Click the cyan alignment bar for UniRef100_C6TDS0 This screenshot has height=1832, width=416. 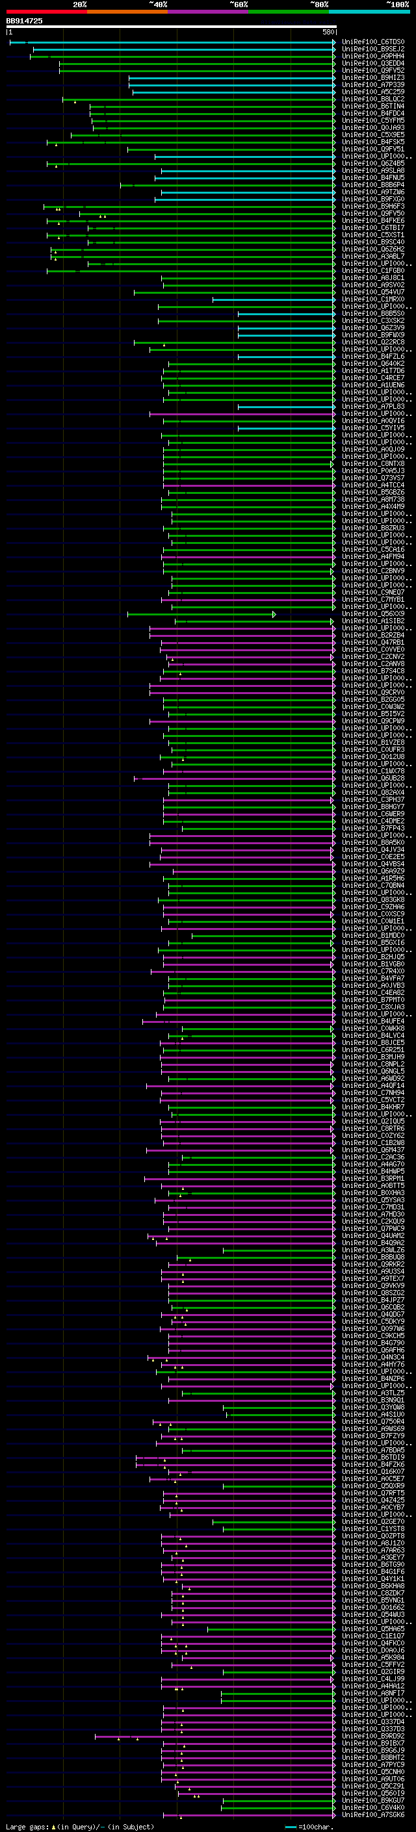click(x=172, y=43)
